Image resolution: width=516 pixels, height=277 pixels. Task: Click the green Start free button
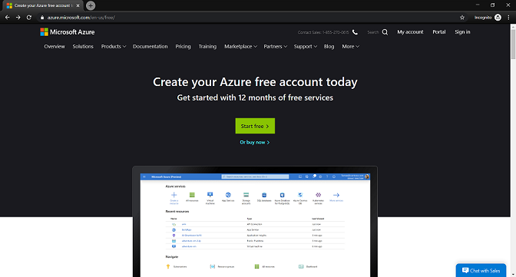[255, 126]
